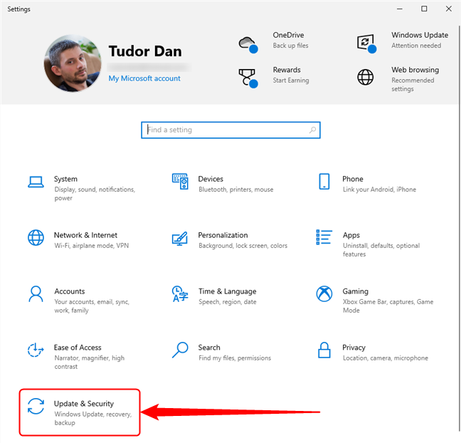Close the Settings window
Screen dimensions: 461x443
click(x=449, y=9)
